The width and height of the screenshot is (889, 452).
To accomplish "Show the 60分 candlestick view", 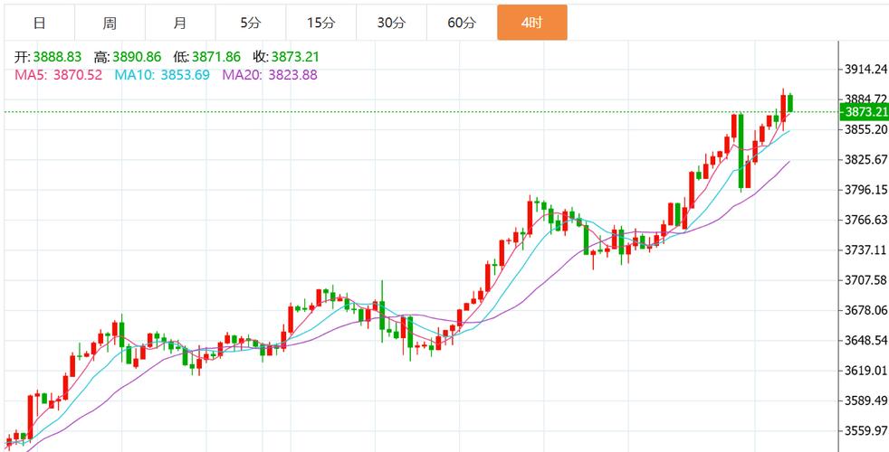I will click(462, 23).
